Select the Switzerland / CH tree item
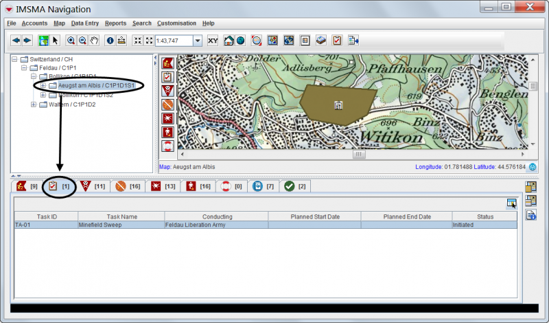Viewport: 549px width, 323px height. (51, 58)
